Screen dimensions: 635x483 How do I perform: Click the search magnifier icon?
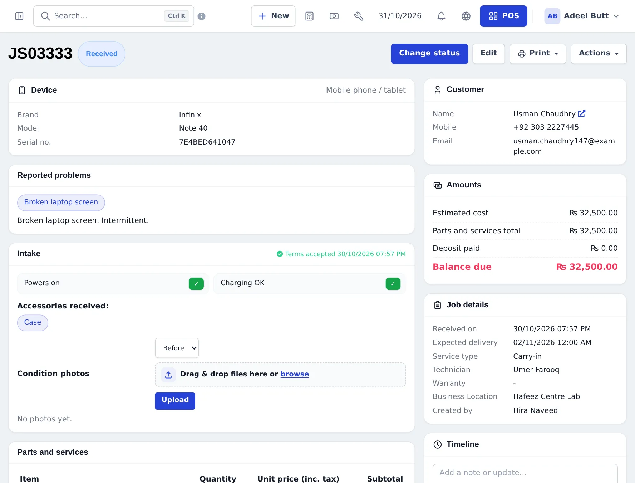click(45, 16)
